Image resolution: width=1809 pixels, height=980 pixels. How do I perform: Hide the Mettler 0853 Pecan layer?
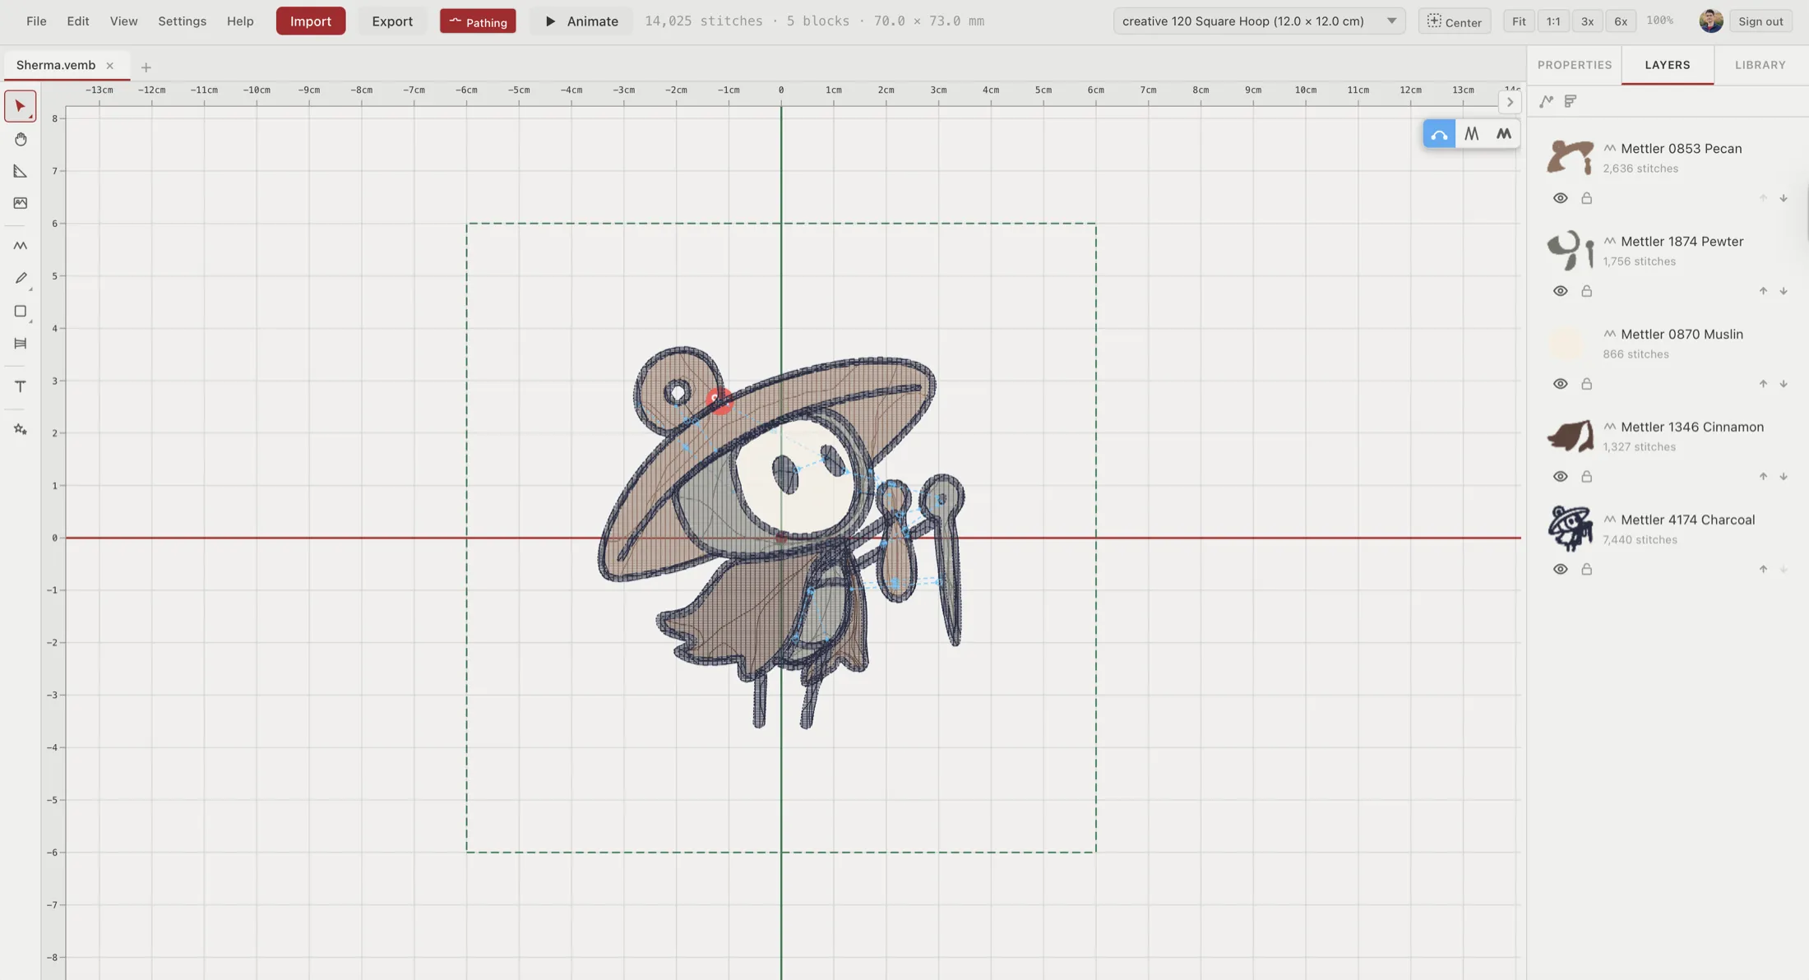click(1560, 197)
